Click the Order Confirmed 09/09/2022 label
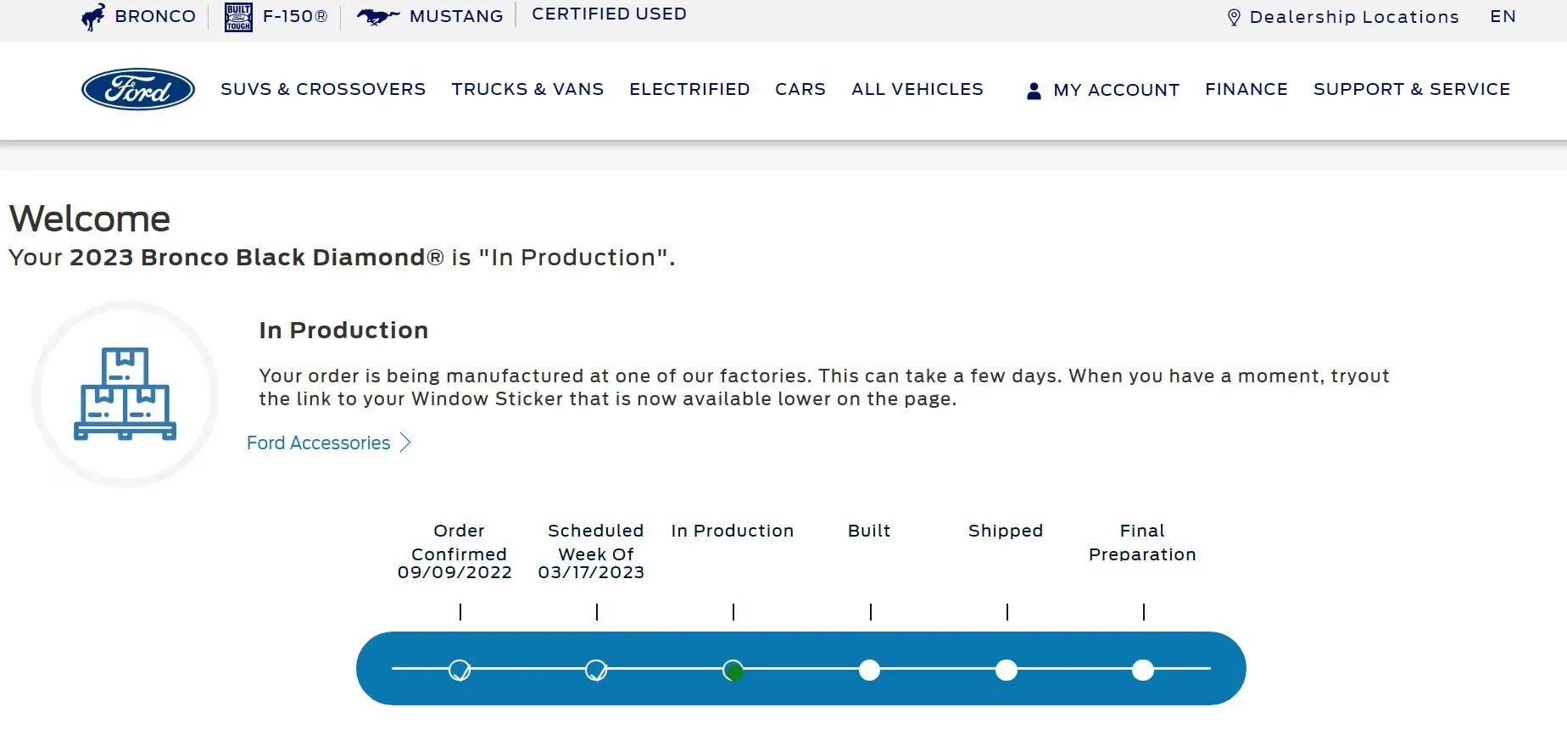 pos(455,551)
